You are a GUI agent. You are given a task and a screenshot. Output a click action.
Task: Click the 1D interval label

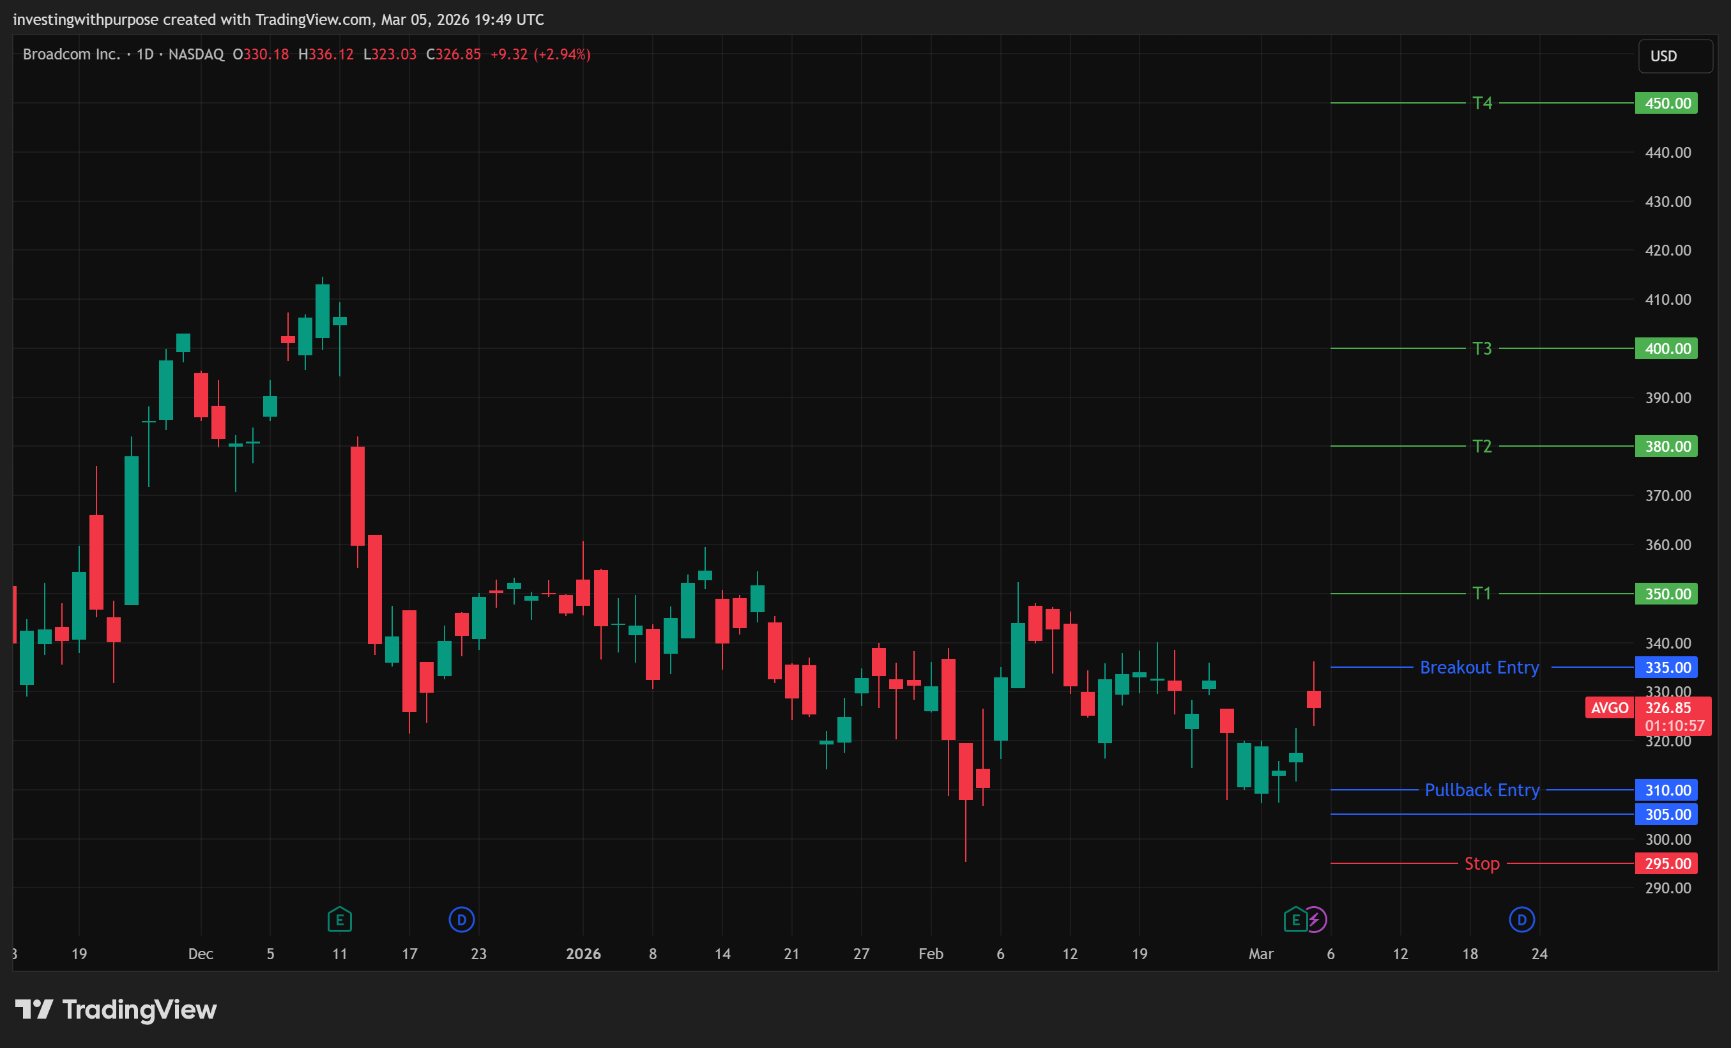(x=145, y=54)
